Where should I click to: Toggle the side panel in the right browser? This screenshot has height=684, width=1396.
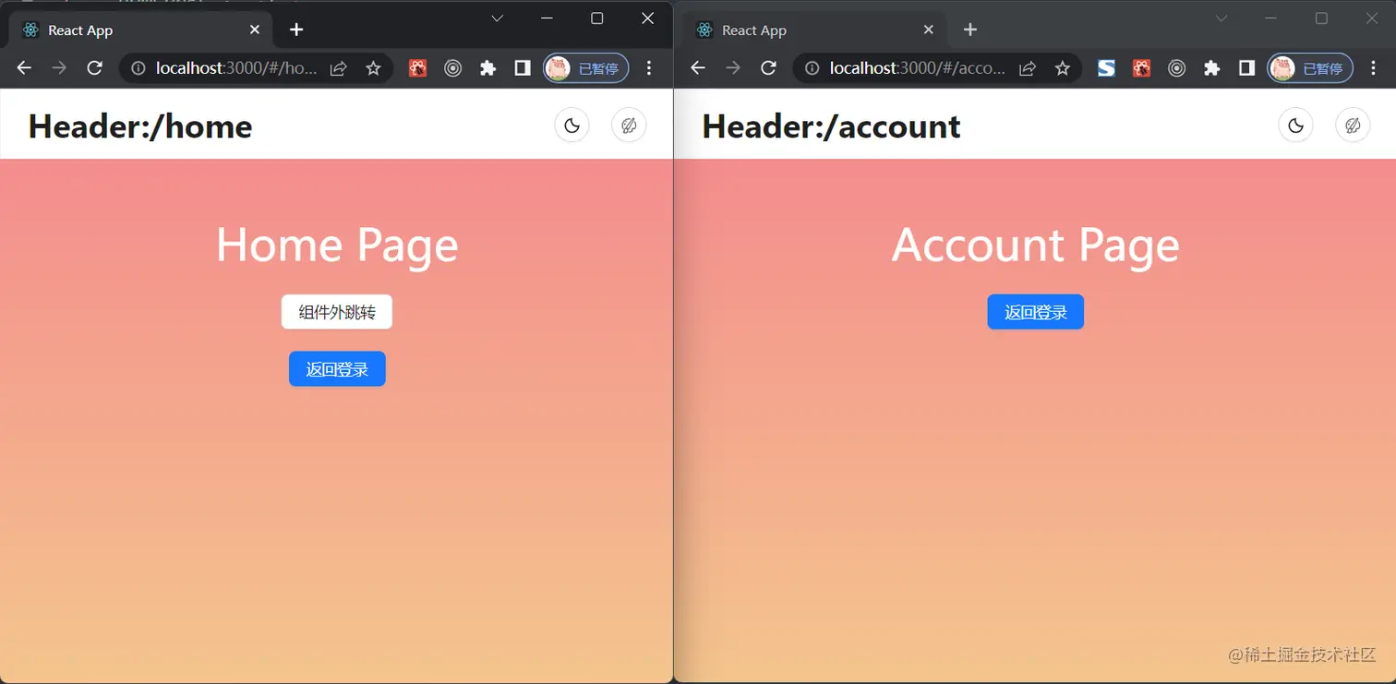(1246, 68)
